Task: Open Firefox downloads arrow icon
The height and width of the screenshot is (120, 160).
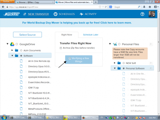Action: coord(144,7)
